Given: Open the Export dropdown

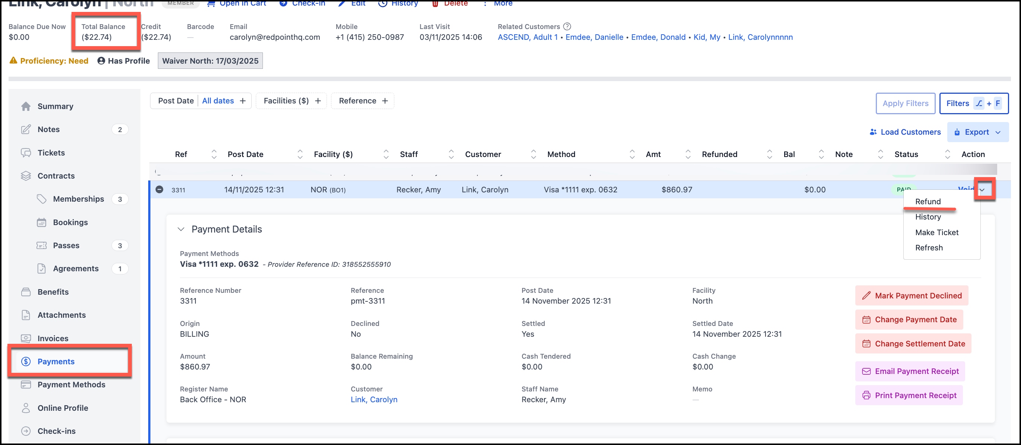Looking at the screenshot, I should pyautogui.click(x=977, y=132).
